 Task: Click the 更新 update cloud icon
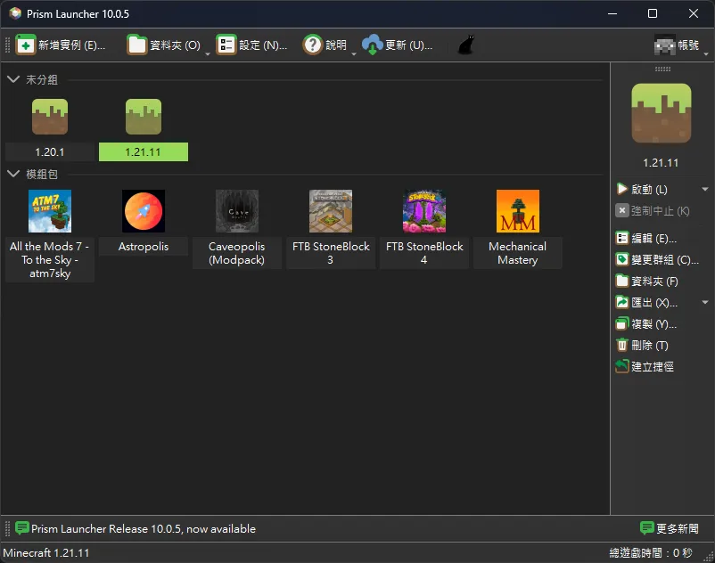click(372, 45)
